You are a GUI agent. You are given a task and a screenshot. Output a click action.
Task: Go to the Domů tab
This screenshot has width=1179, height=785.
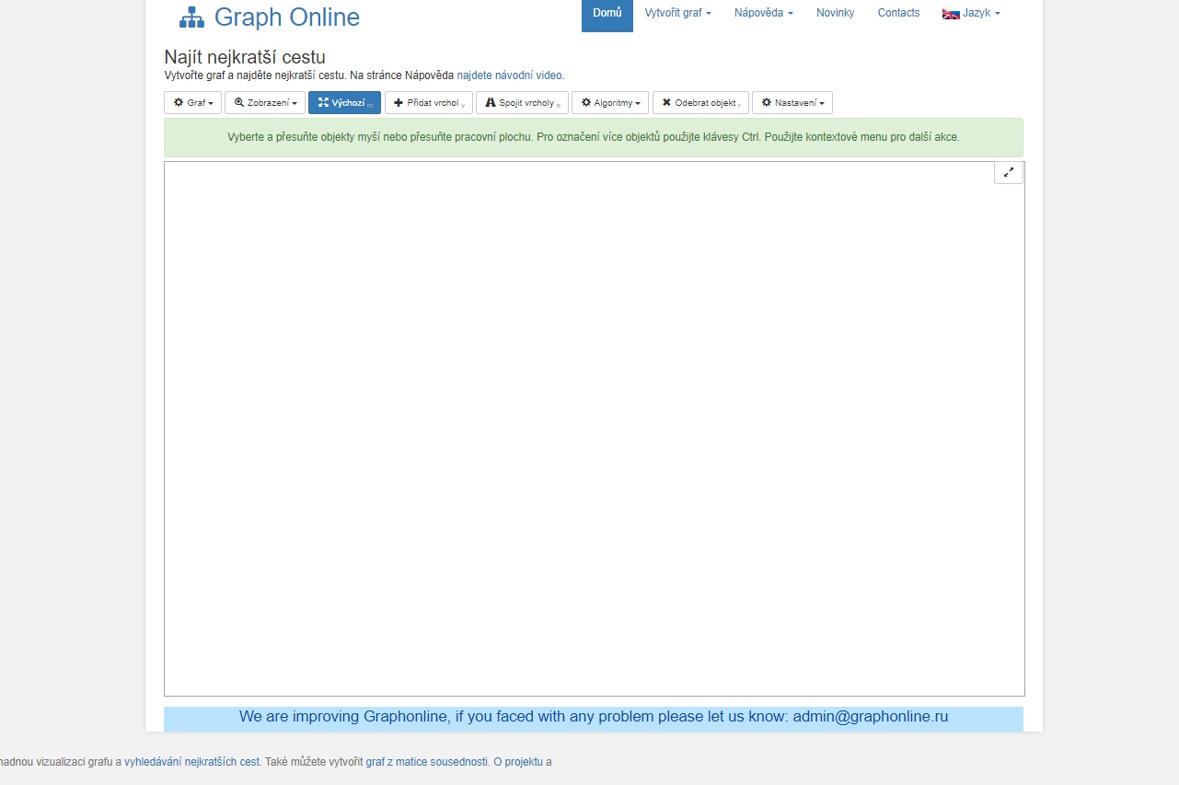607,13
